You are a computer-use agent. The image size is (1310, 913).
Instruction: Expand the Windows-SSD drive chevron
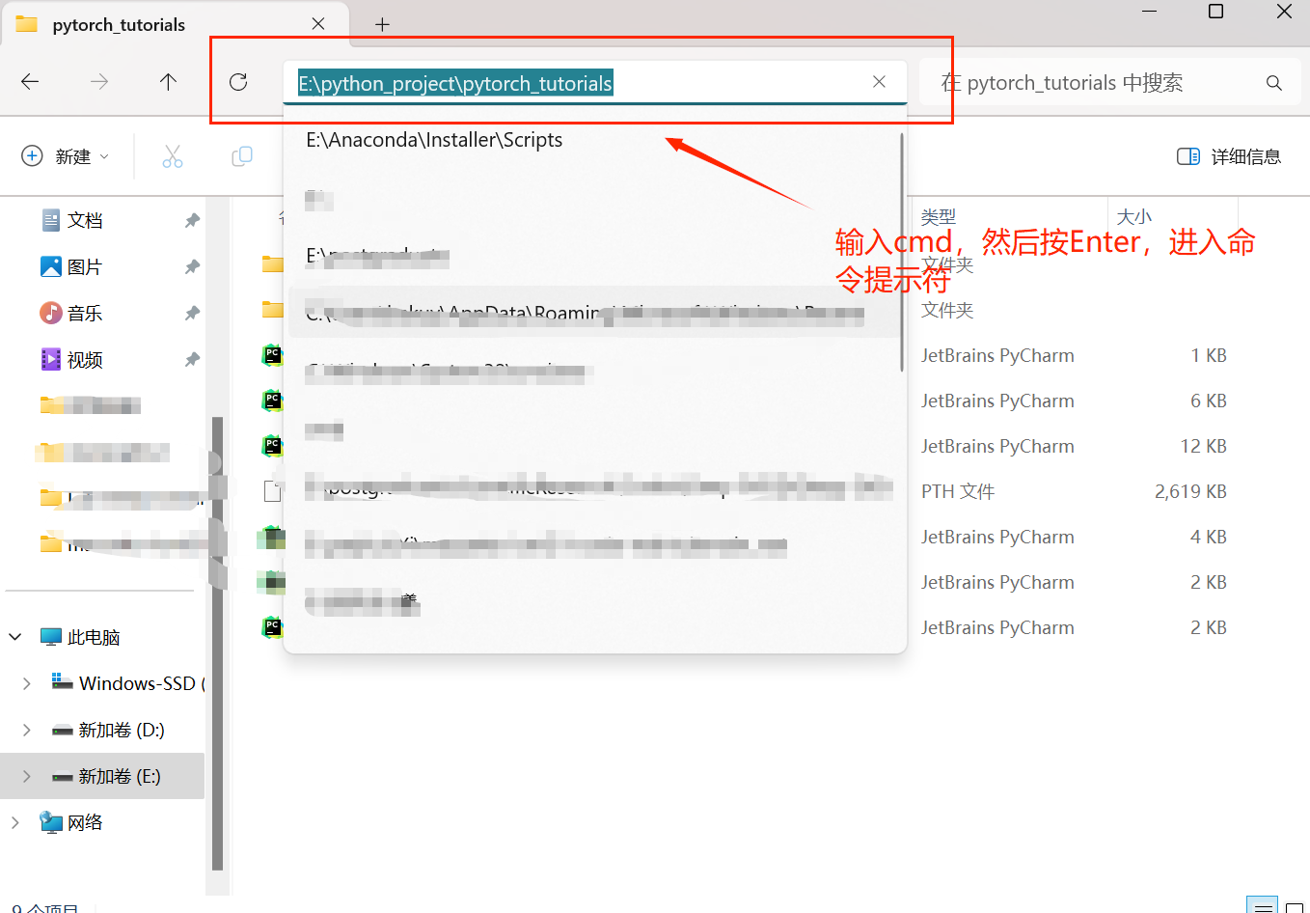pyautogui.click(x=27, y=682)
